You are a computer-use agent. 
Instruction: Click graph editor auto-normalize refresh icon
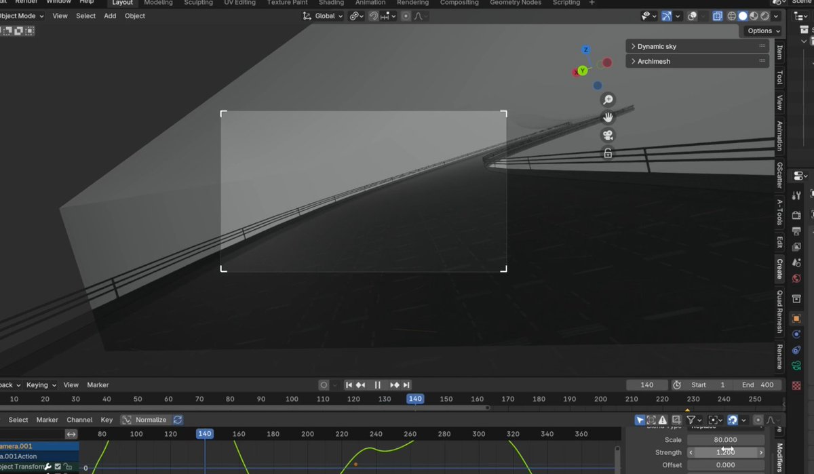178,420
